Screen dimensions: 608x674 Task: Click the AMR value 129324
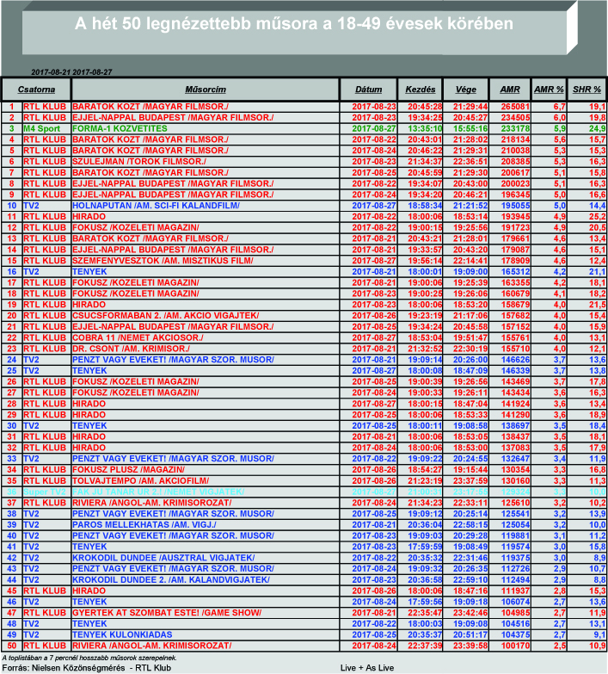click(515, 492)
